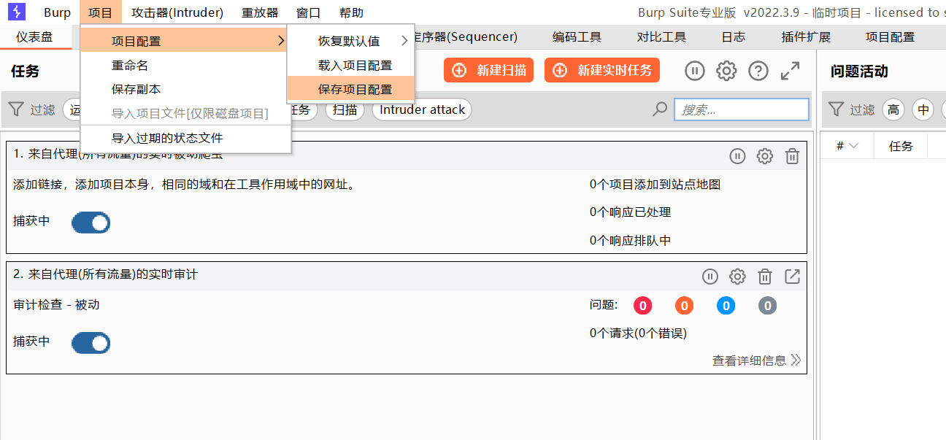Image resolution: width=946 pixels, height=440 pixels.
Task: Toggle the 高 severity filter
Action: [893, 109]
